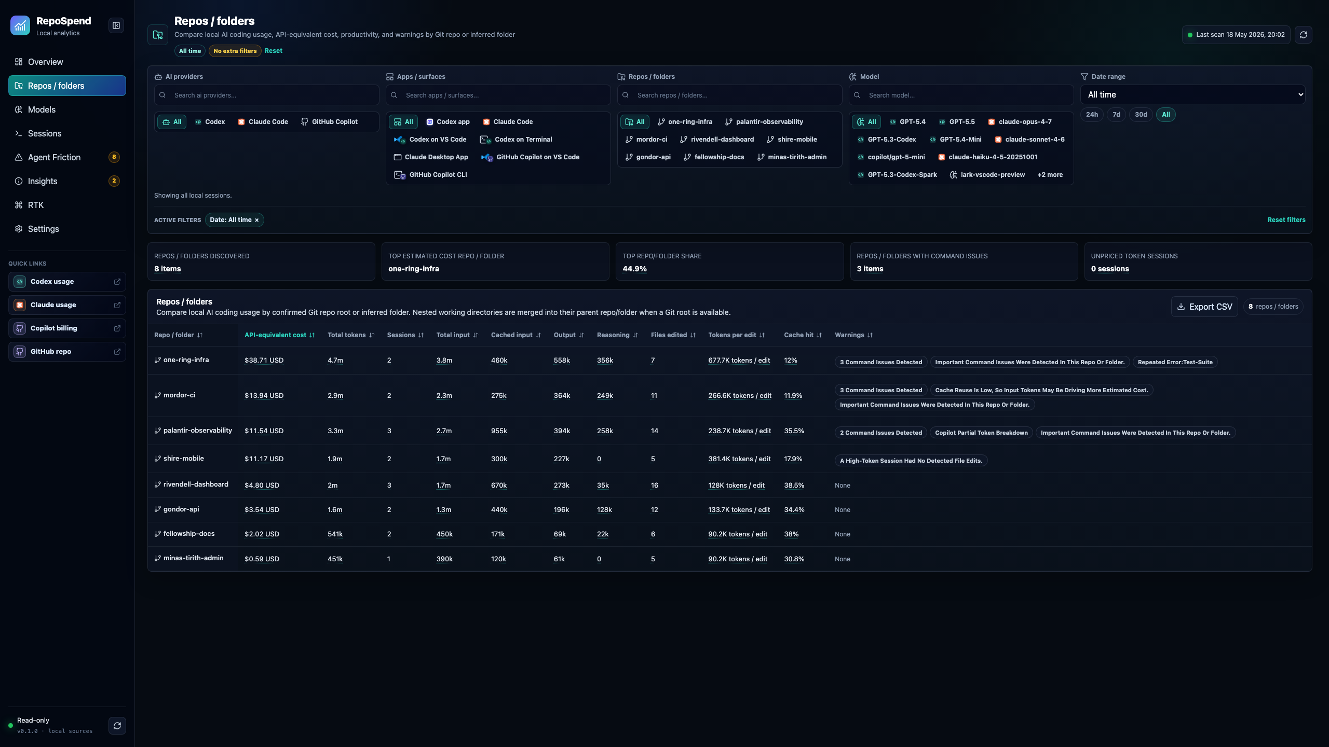Click the $38.71 USD cost cell
The height and width of the screenshot is (747, 1329).
coord(264,361)
